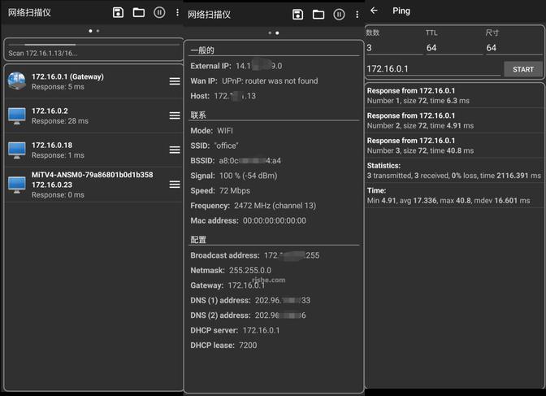Click the ping count field showing 3
This screenshot has width=546, height=396.
click(x=392, y=48)
